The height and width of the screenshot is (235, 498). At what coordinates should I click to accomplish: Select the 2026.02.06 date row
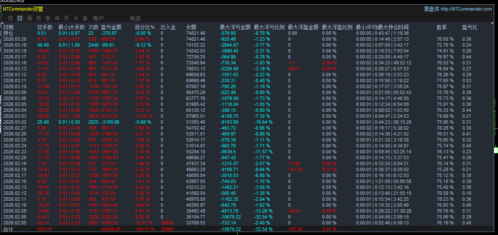[15, 217]
